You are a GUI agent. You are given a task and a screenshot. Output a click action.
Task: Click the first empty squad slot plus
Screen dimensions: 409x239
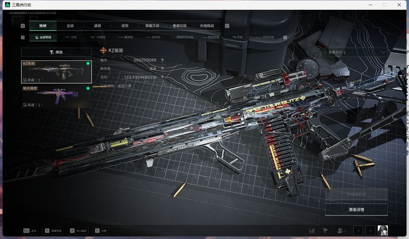point(358,231)
